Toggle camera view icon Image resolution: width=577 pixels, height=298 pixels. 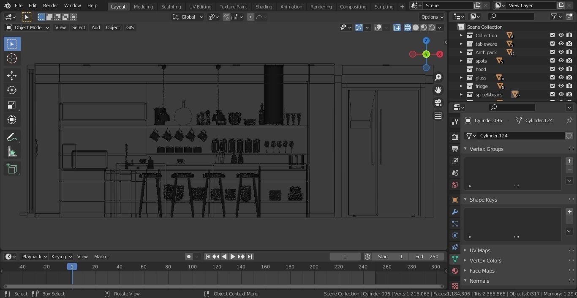438,103
